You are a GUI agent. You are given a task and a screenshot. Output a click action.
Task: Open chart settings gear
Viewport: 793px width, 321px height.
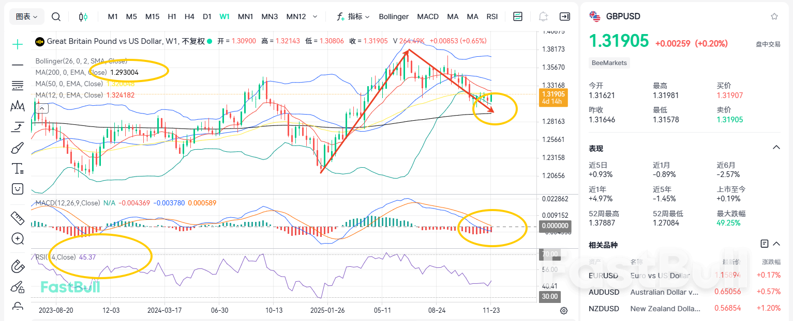[563, 310]
